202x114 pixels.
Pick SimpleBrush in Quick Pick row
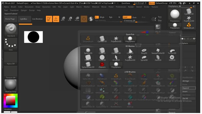point(88,39)
